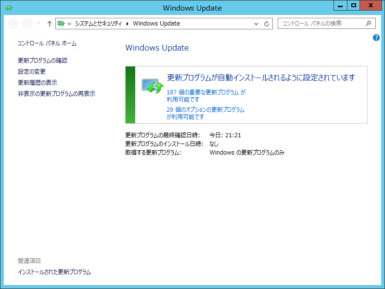
Task: Click the Windows Update icon in the address bar
Action: tap(62, 23)
